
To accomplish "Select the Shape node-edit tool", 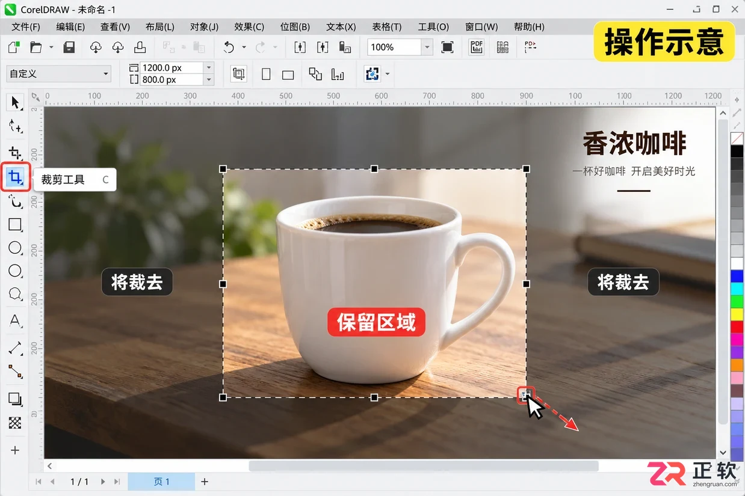I will click(15, 126).
